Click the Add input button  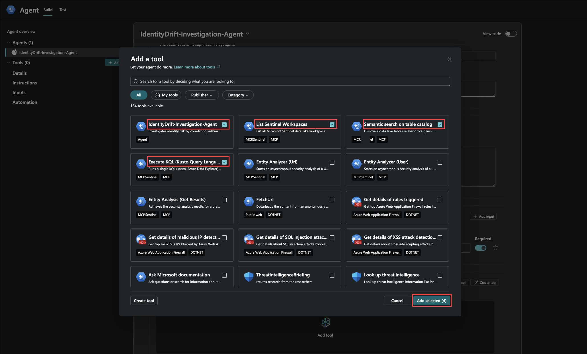pos(483,216)
